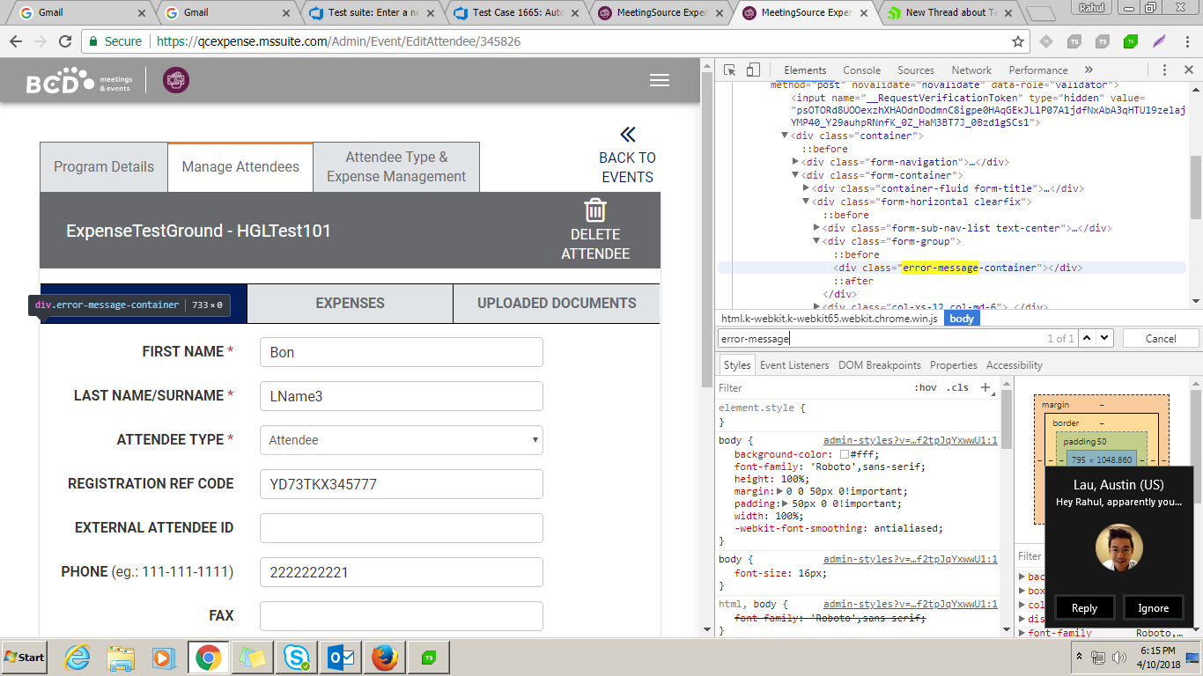Click into the First Name input field

(x=401, y=352)
